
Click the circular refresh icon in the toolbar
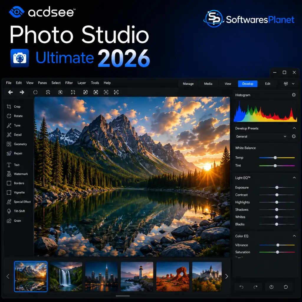35,92
